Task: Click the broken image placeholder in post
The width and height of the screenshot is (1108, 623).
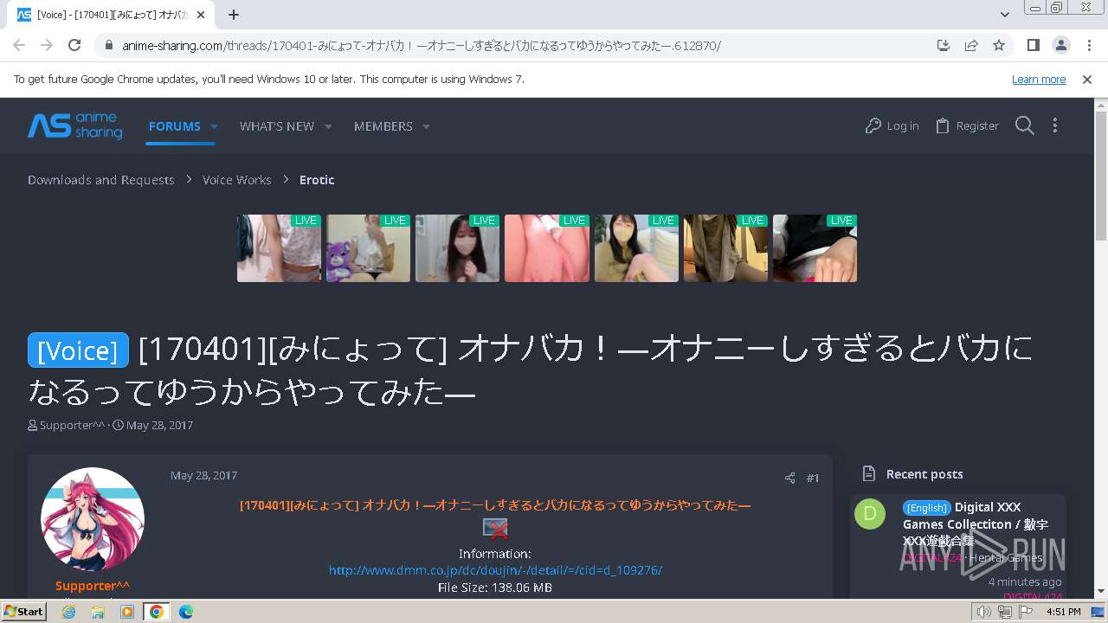Action: (x=495, y=529)
